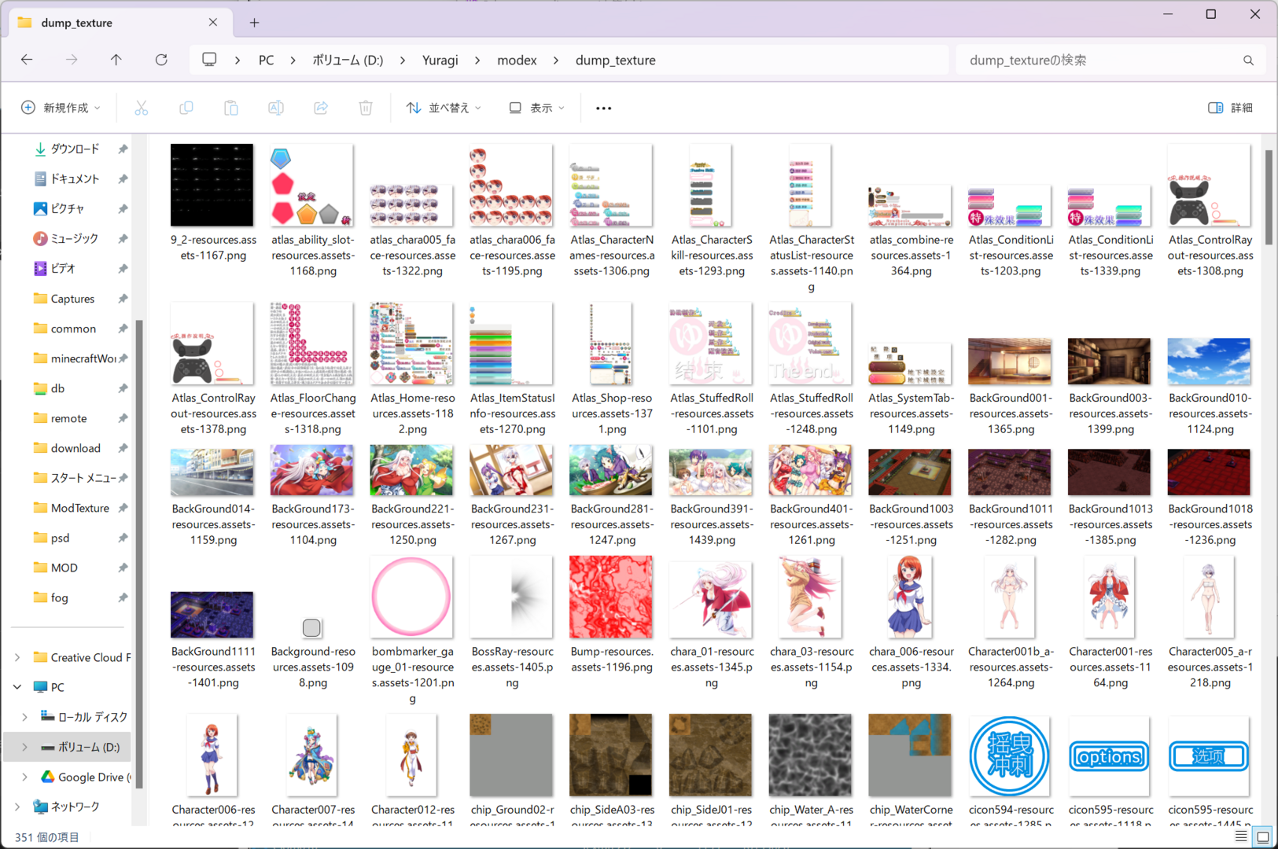This screenshot has height=849, width=1278.
Task: Click Yuragi in the breadcrumb path
Action: 440,61
